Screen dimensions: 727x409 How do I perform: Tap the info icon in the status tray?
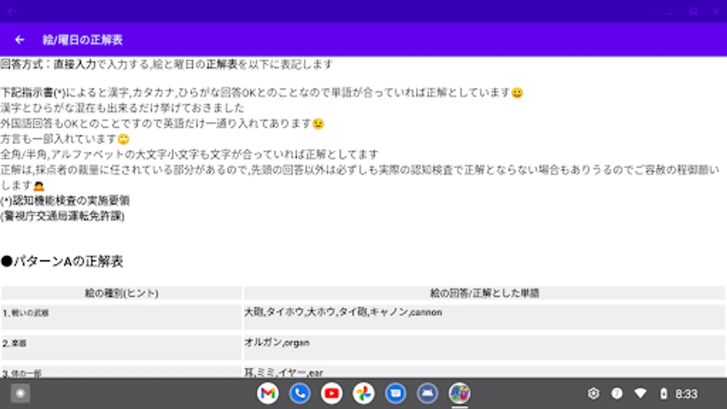(x=617, y=394)
